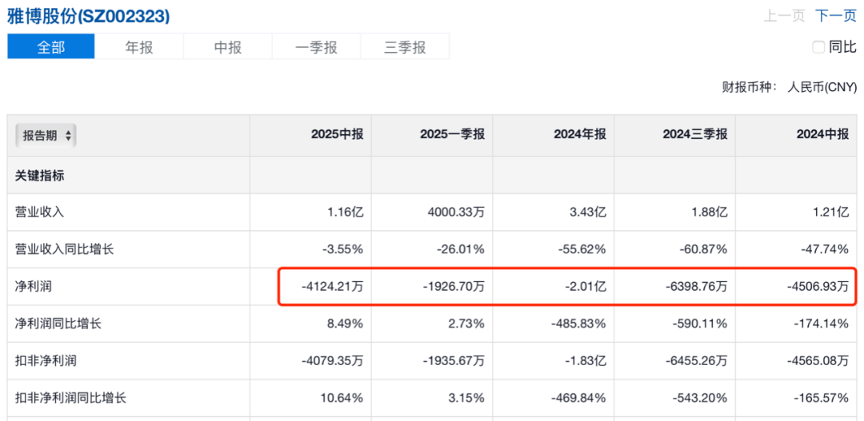Click the 营业收入 row label

click(40, 212)
